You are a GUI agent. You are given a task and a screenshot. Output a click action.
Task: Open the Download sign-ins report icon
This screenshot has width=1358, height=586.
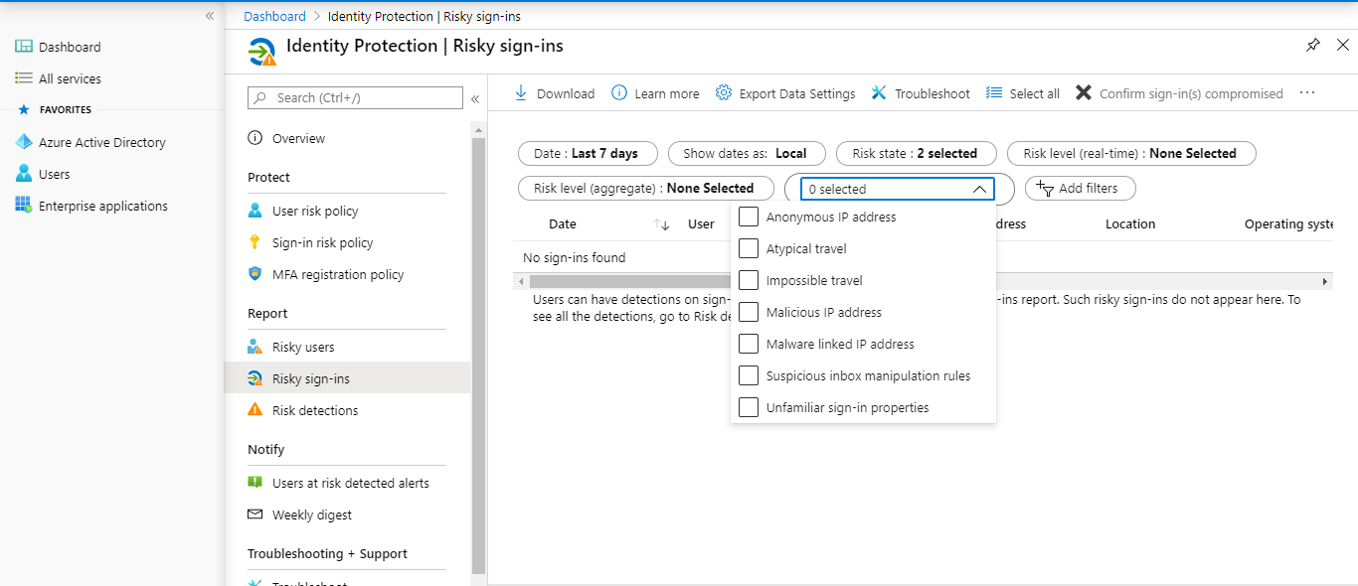coord(520,92)
